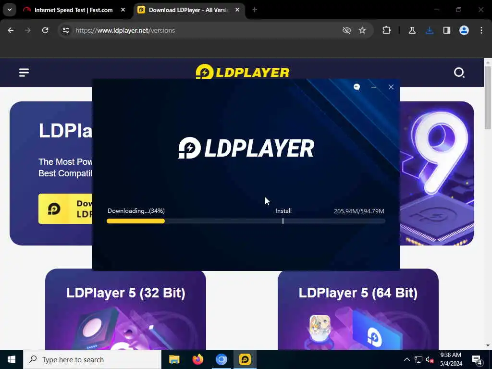Open the Chrome profile avatar
The height and width of the screenshot is (369, 492).
click(x=464, y=30)
